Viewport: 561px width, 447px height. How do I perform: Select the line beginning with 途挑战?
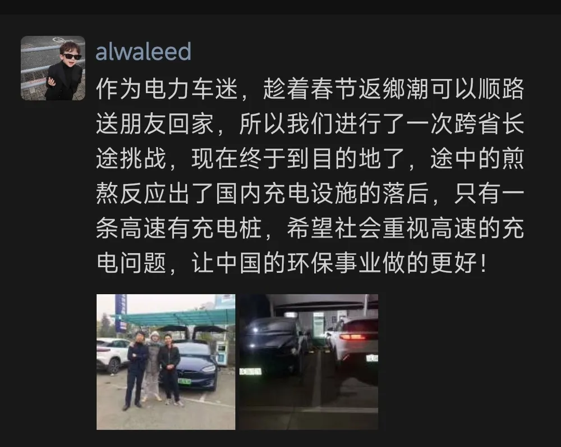pyautogui.click(x=310, y=158)
